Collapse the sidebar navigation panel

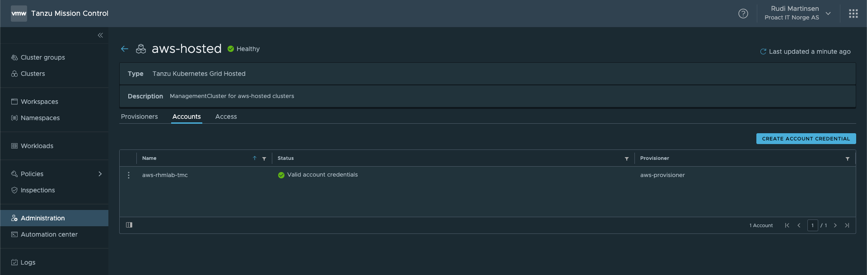pos(100,35)
